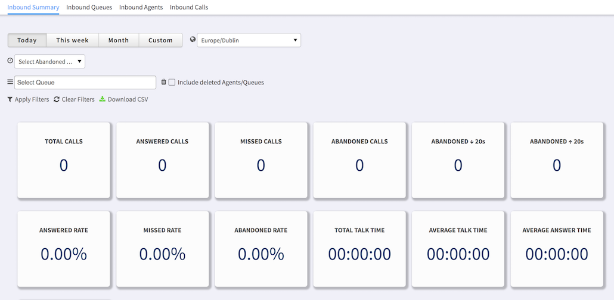Click the clock icon beside Abandoned dropdown
Viewport: 614px width, 300px height.
[x=10, y=61]
